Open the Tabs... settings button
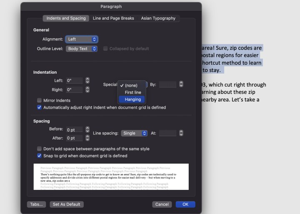 [x=36, y=204]
